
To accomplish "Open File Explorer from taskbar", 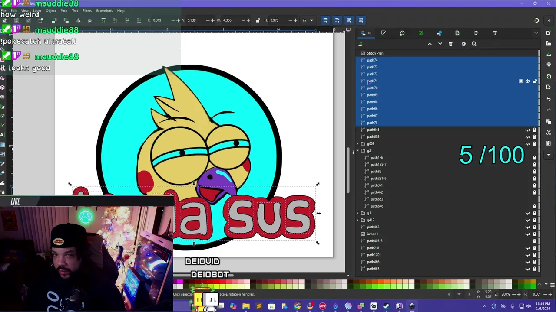I will pos(246,307).
